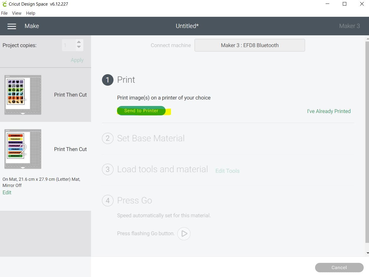Viewport: 369px width, 277px height.
Task: Open the Help menu
Action: [x=31, y=13]
